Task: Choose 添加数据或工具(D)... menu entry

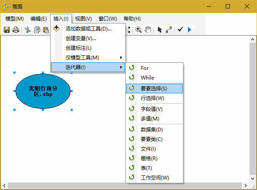Action: point(88,29)
